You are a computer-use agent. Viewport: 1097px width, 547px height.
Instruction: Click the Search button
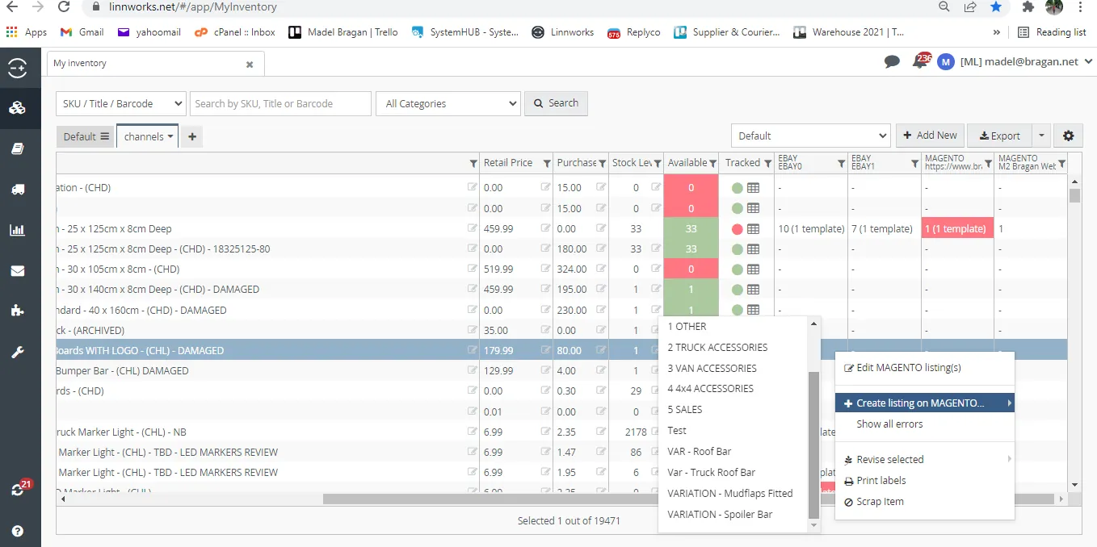point(556,103)
